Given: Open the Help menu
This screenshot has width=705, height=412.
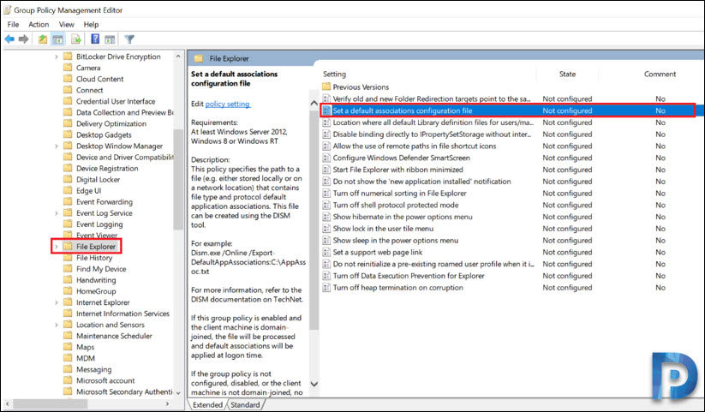Looking at the screenshot, I should coord(91,24).
